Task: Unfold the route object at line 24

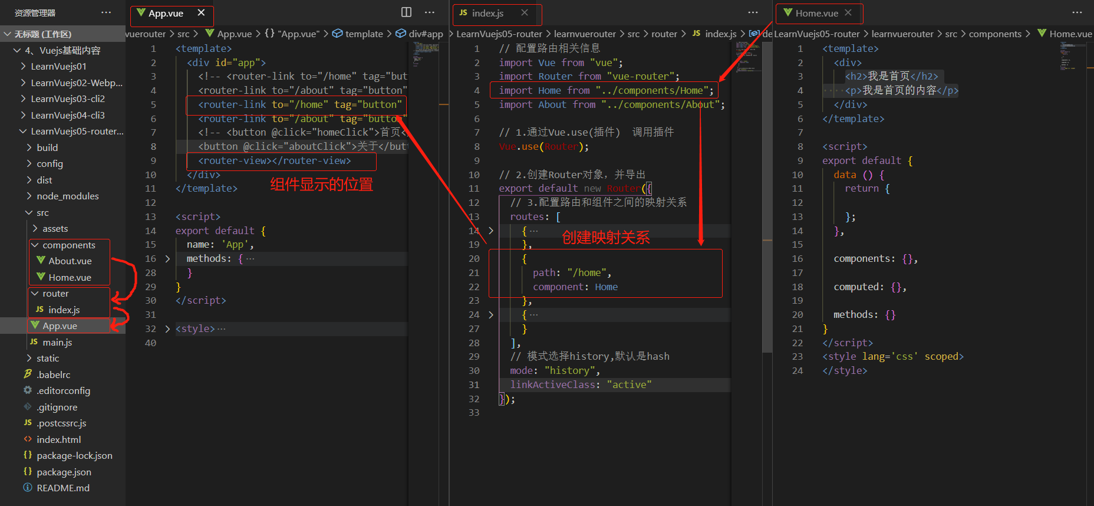Action: (x=490, y=315)
